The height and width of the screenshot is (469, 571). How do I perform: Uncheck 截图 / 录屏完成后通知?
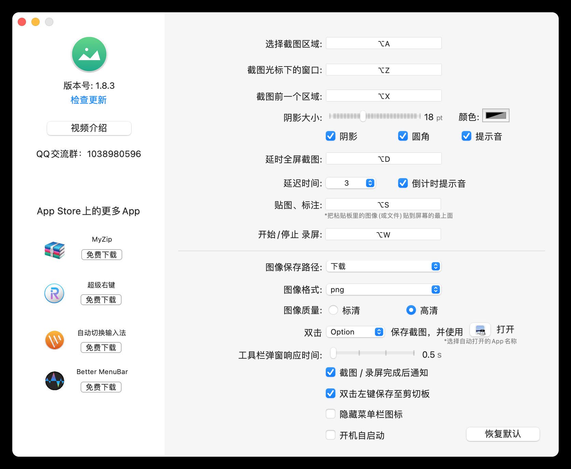click(x=331, y=372)
